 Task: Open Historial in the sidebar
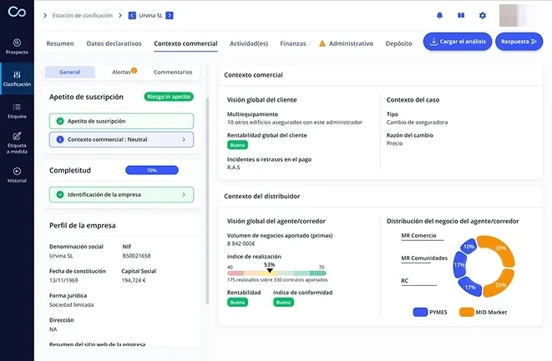coord(17,175)
